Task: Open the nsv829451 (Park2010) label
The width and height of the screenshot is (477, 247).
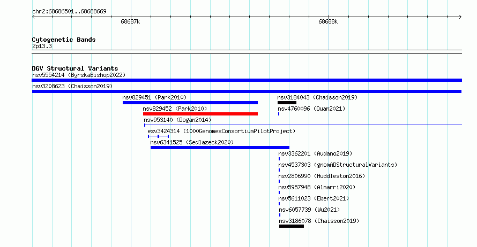Action: (x=154, y=97)
